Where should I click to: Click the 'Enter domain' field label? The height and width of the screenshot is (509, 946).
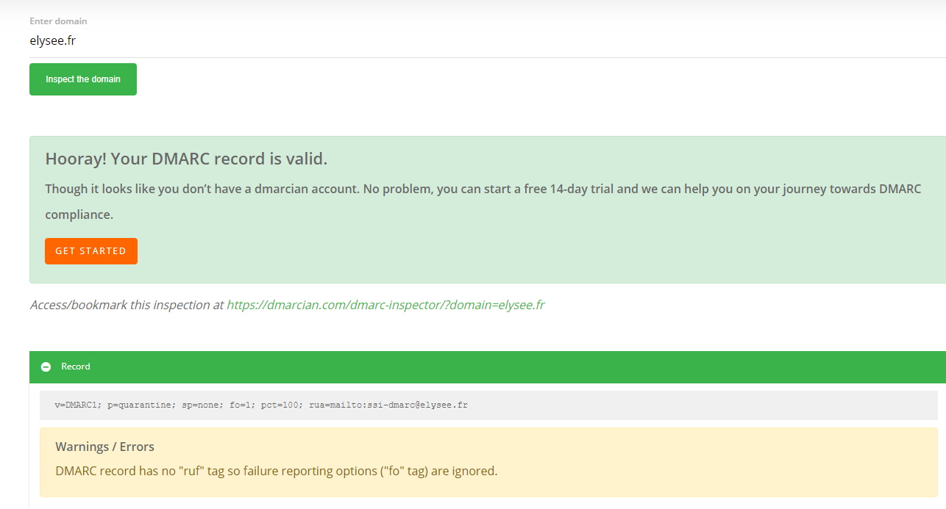(x=58, y=21)
